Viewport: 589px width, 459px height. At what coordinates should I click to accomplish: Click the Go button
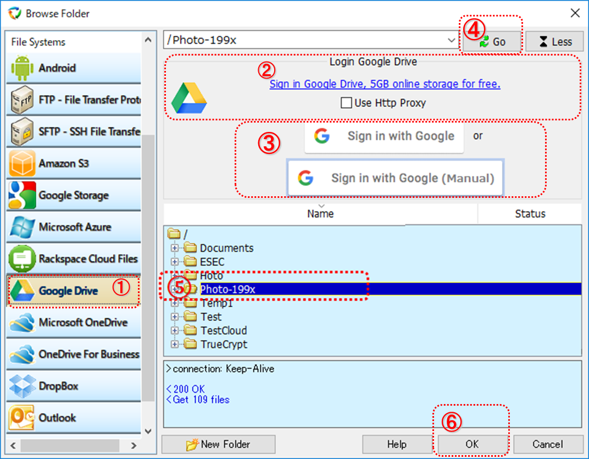click(x=492, y=42)
